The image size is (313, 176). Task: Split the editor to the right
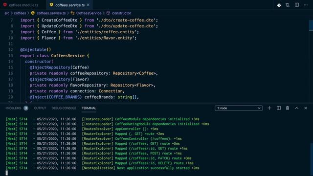click(x=297, y=5)
